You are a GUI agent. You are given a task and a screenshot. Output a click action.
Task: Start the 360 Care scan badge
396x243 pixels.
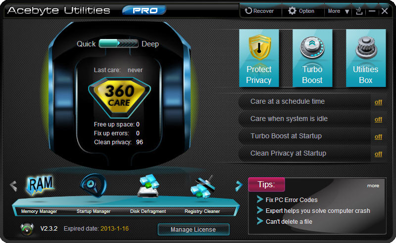[119, 97]
